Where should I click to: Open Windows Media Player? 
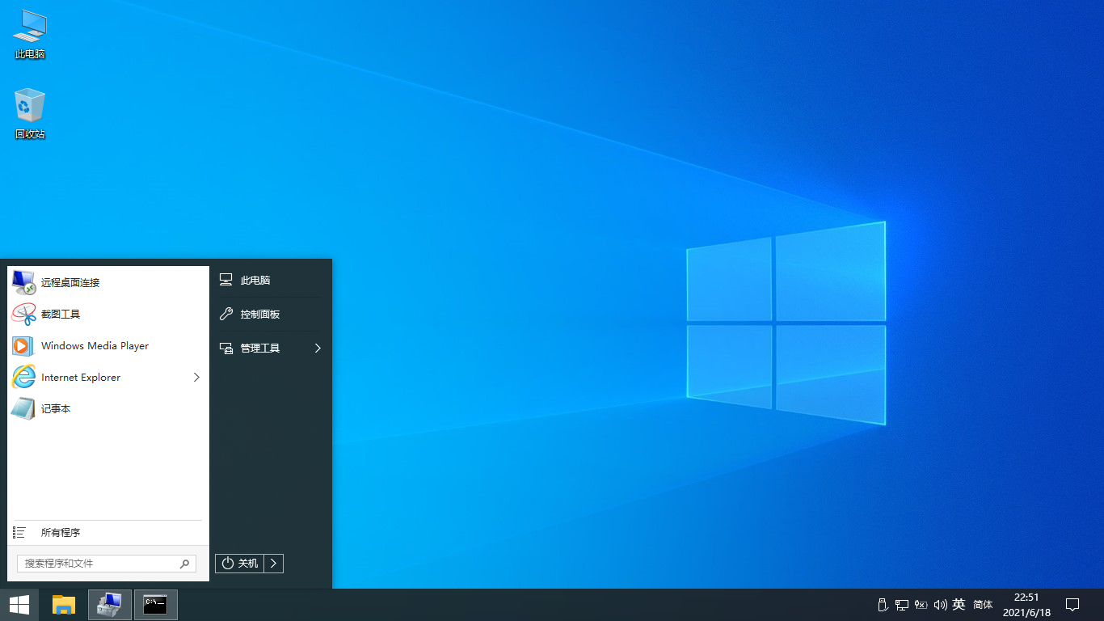pyautogui.click(x=108, y=345)
